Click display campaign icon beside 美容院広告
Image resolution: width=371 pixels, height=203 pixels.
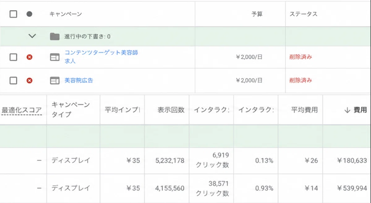coord(55,81)
